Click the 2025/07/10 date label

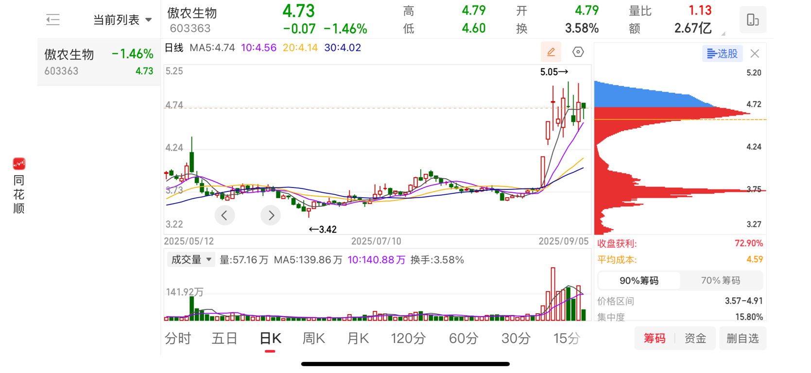click(376, 241)
